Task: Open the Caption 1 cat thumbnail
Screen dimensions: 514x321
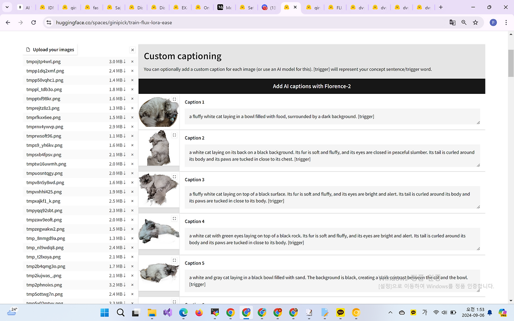Action: 159,112
